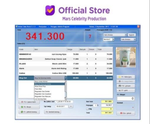Click the dropdown list scrollbar thumb
Image resolution: width=150 pixels, height=124 pixels.
click(x=66, y=94)
